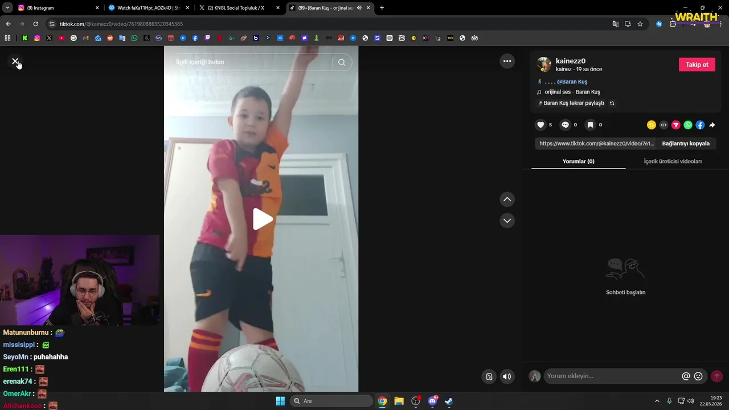Click the repost icon beside tekrar paylaştı

612,103
